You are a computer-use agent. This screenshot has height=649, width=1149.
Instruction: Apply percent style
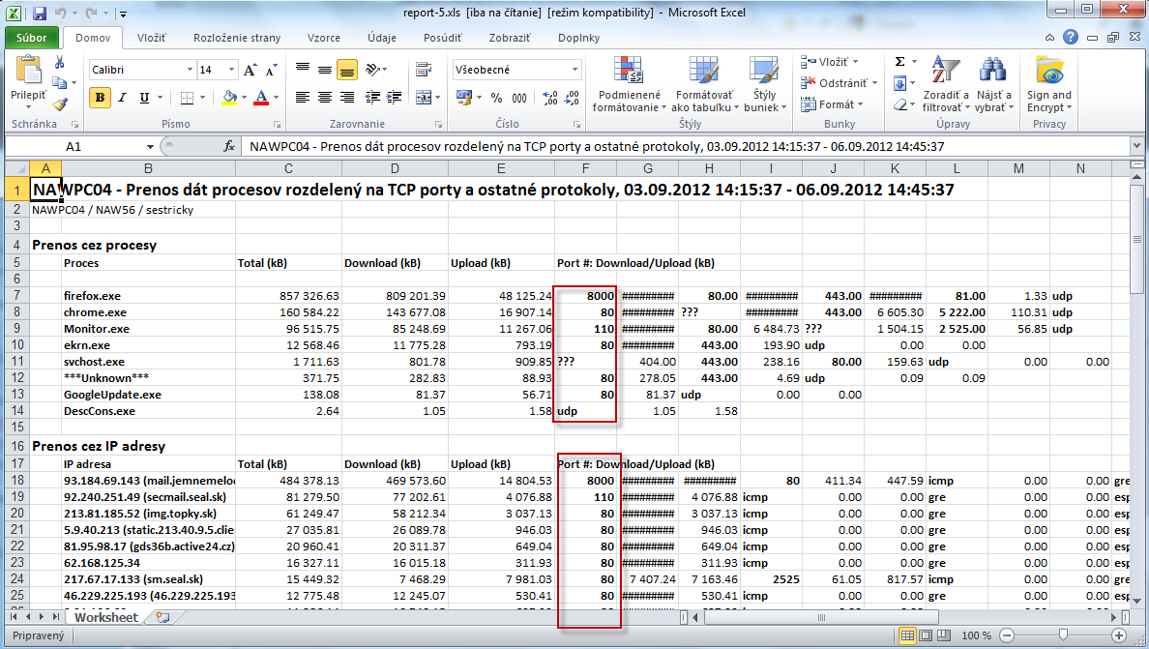497,98
